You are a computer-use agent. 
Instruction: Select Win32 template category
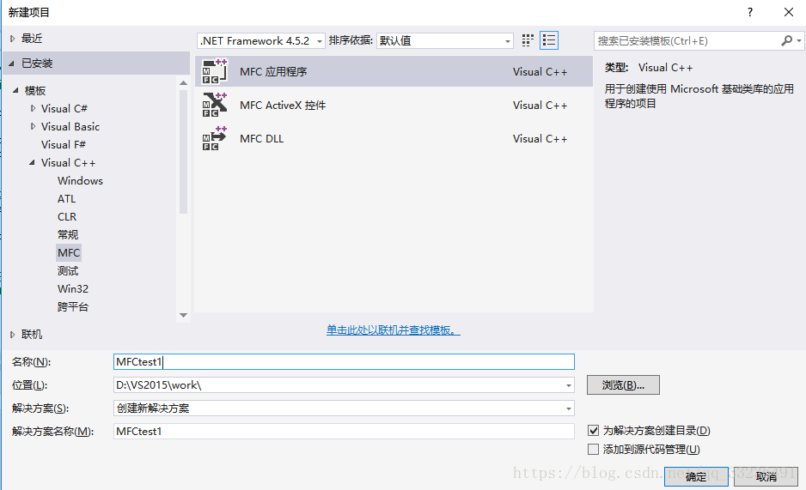[73, 289]
